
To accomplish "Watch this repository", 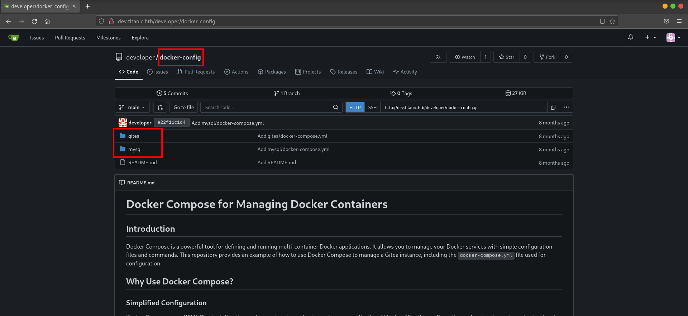I will click(465, 57).
